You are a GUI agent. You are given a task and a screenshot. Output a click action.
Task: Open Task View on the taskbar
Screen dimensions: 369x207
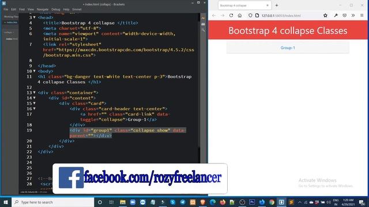111,202
